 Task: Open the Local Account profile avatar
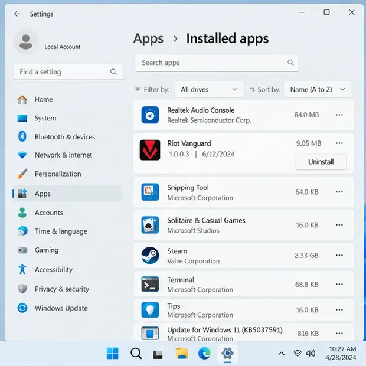click(25, 42)
